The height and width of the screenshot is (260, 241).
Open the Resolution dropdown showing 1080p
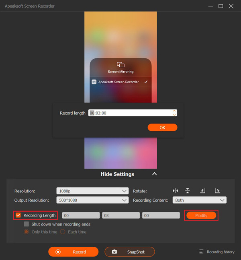92,191
